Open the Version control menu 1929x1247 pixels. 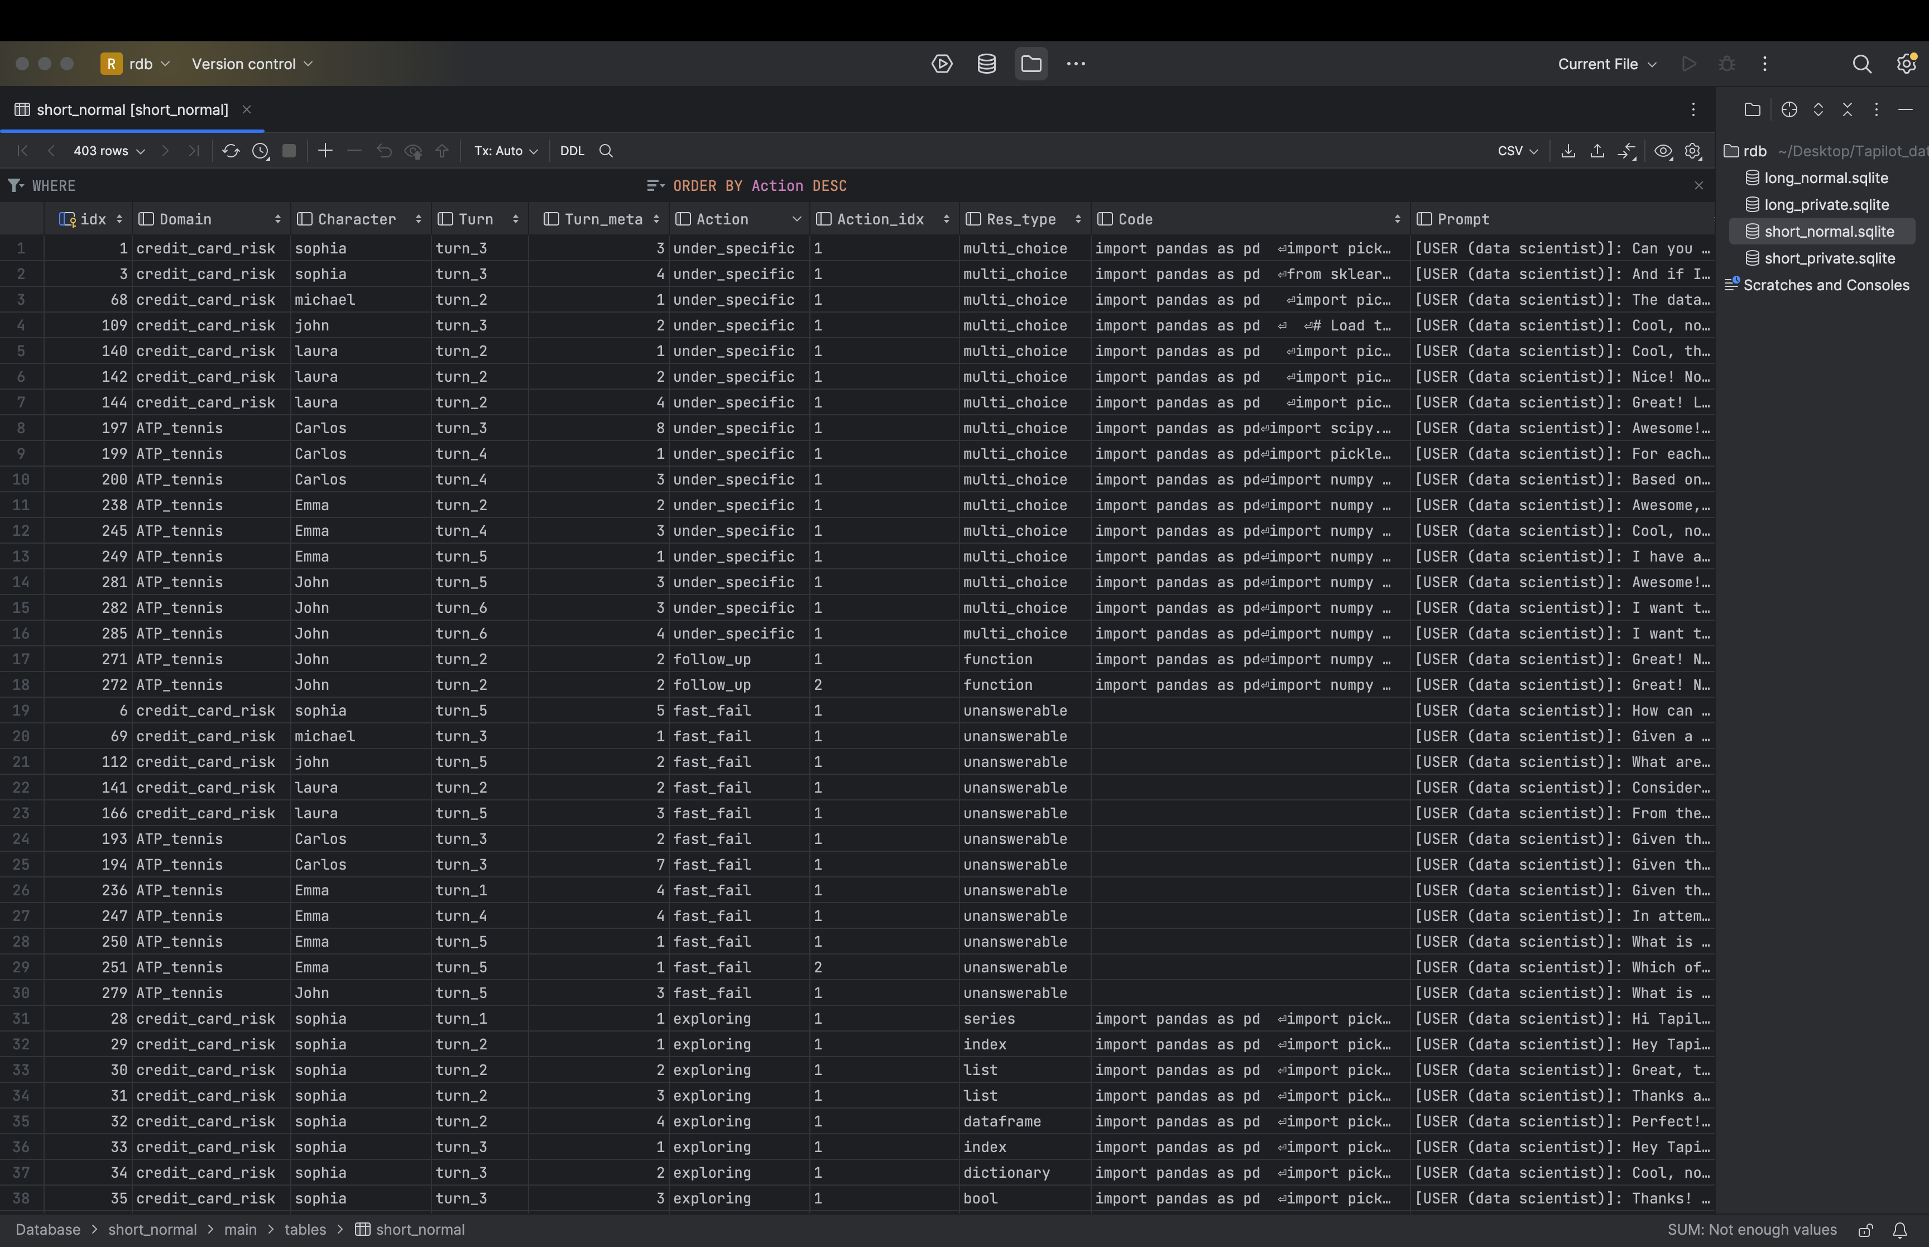tap(252, 64)
